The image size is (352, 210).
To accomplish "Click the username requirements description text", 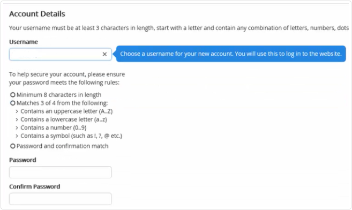I will (179, 28).
